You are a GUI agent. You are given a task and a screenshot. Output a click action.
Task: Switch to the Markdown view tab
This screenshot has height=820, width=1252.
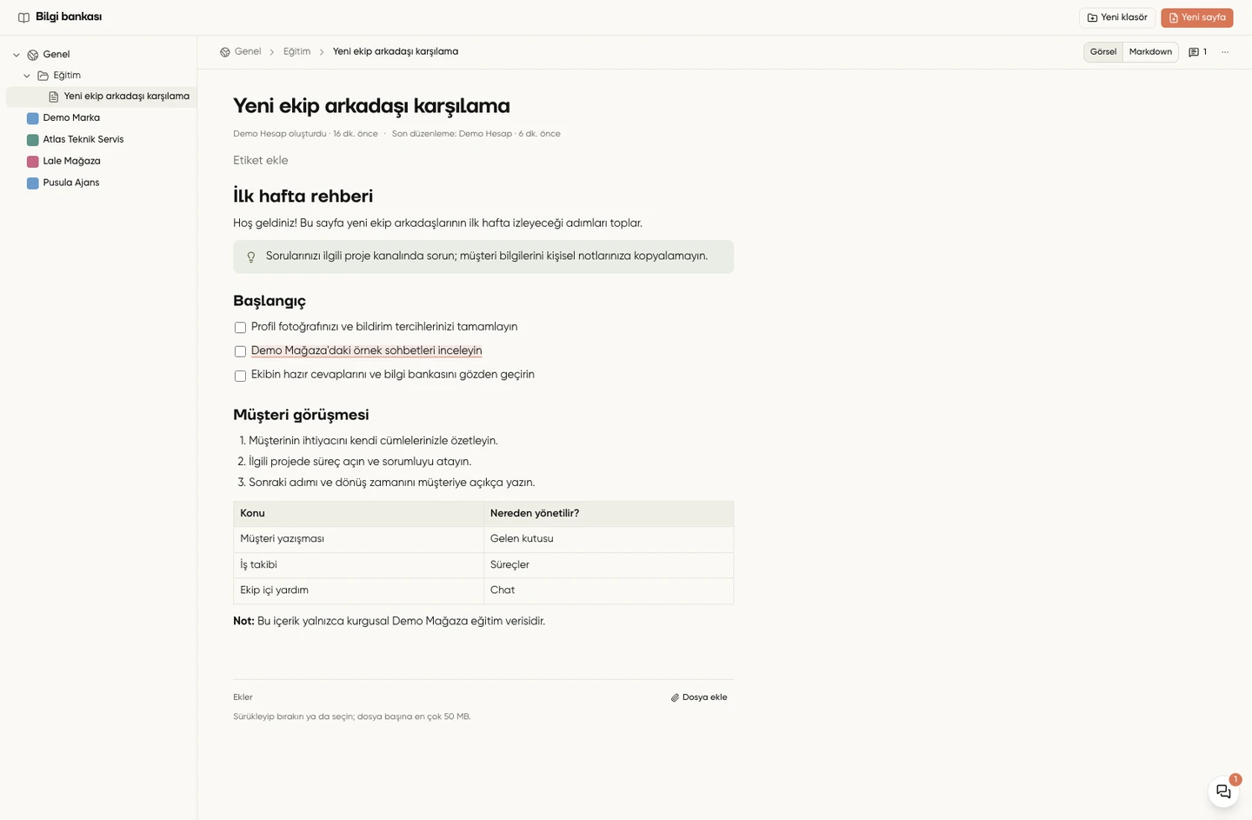(1150, 52)
